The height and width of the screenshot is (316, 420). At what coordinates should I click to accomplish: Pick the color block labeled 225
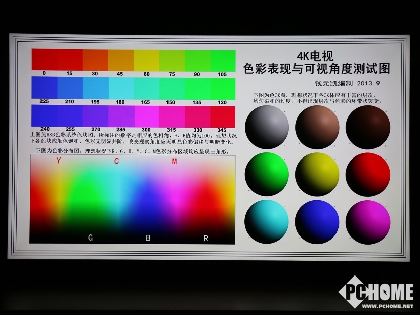pyautogui.click(x=45, y=88)
